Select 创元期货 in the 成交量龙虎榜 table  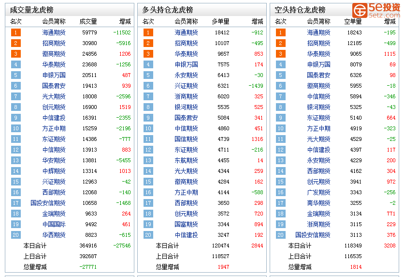54,107
